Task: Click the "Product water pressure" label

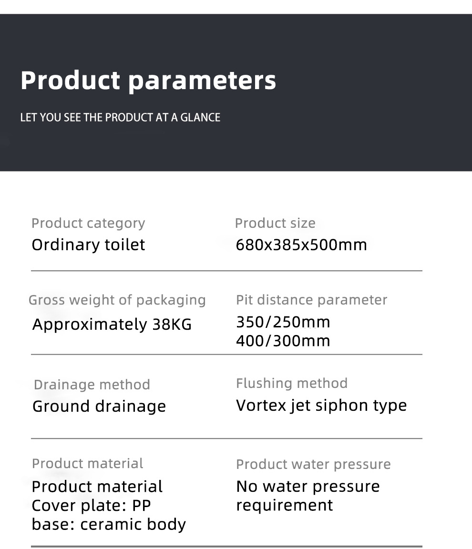Action: pyautogui.click(x=313, y=464)
